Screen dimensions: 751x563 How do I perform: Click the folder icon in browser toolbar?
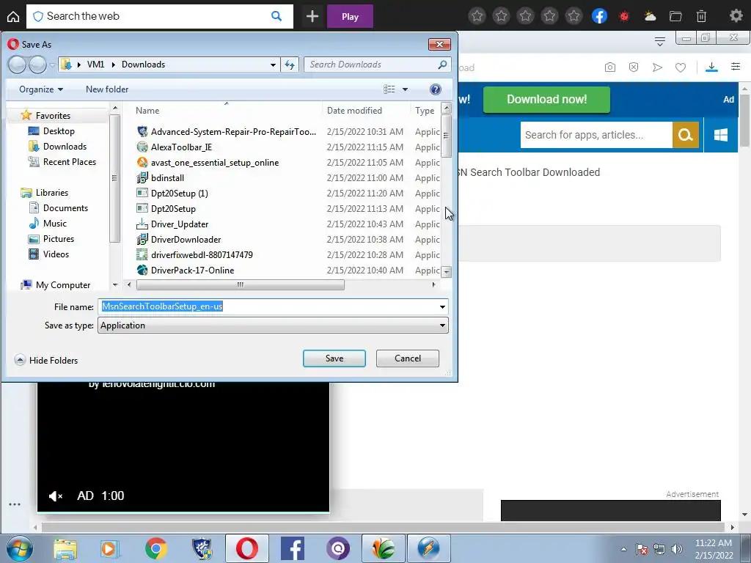(x=675, y=16)
